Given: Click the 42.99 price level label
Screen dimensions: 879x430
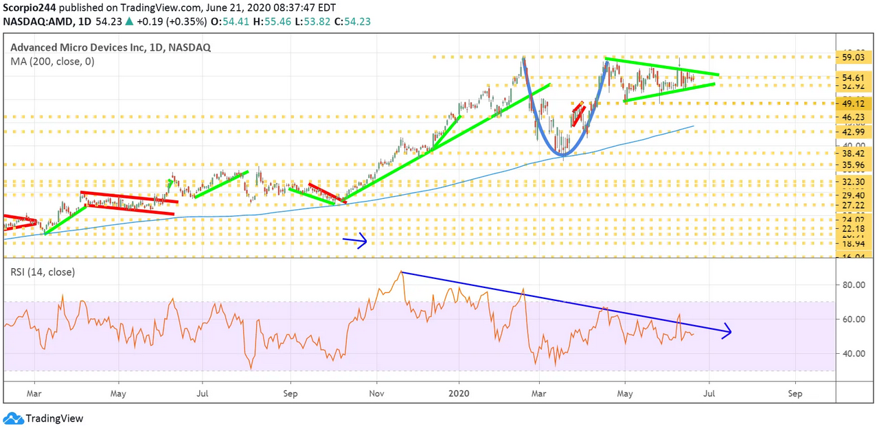Looking at the screenshot, I should click(x=855, y=132).
